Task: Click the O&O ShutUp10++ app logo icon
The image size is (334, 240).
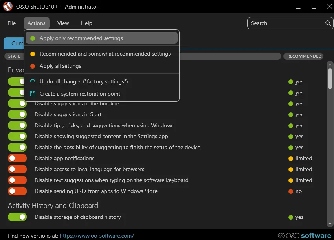Action: 8,6
